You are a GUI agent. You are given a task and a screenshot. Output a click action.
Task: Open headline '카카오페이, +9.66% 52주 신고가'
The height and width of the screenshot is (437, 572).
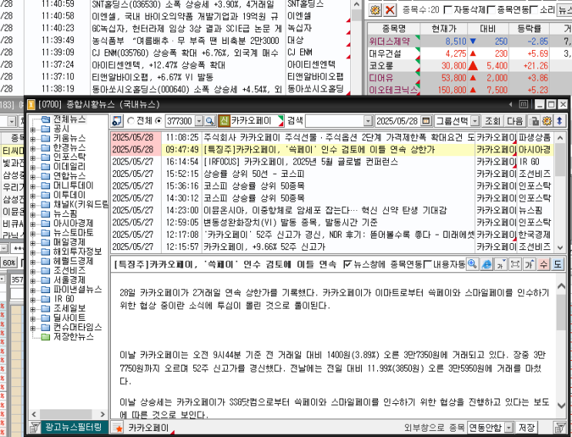[x=265, y=247]
